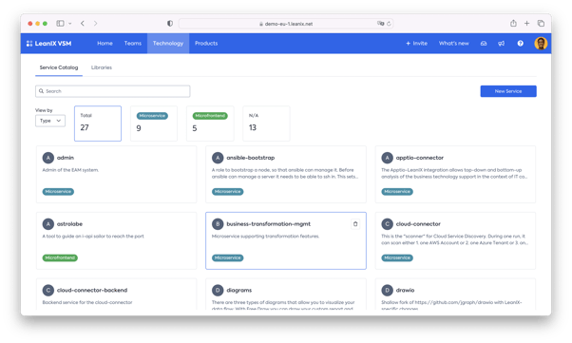Viewport: 572px width, 343px height.
Task: Open the sidebar options chevron
Action: 70,24
